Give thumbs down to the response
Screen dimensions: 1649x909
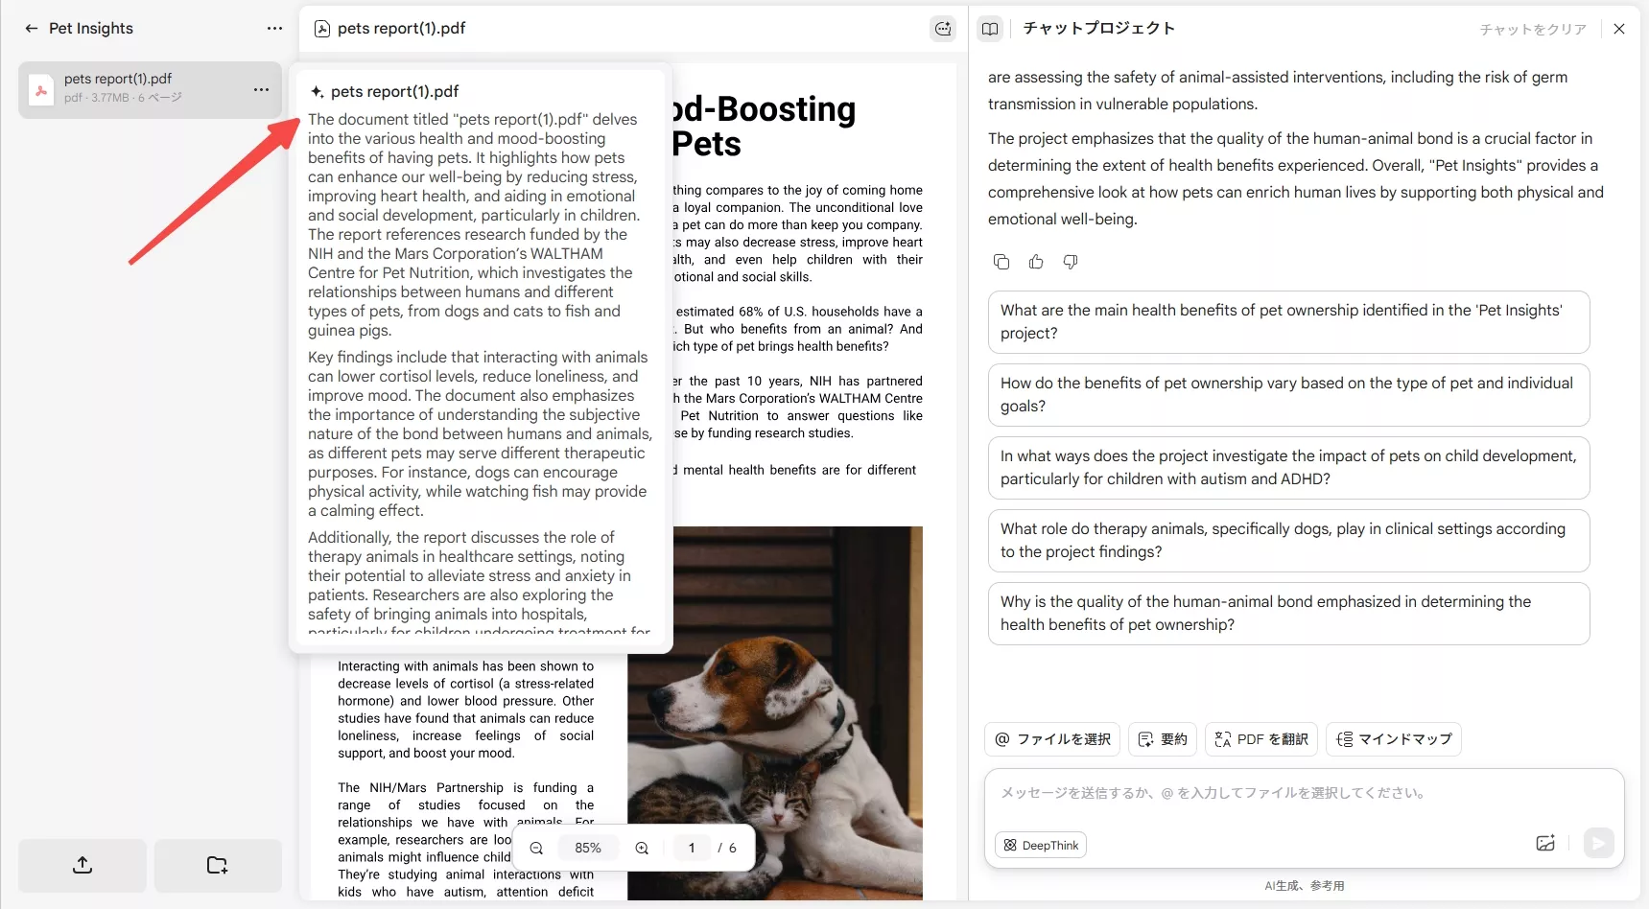click(x=1071, y=262)
